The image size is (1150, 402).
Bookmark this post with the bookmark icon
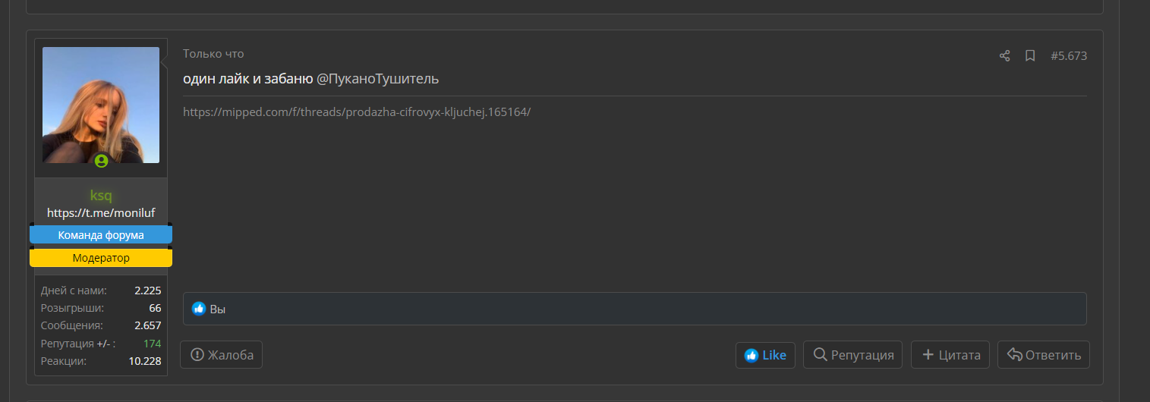(x=1030, y=55)
